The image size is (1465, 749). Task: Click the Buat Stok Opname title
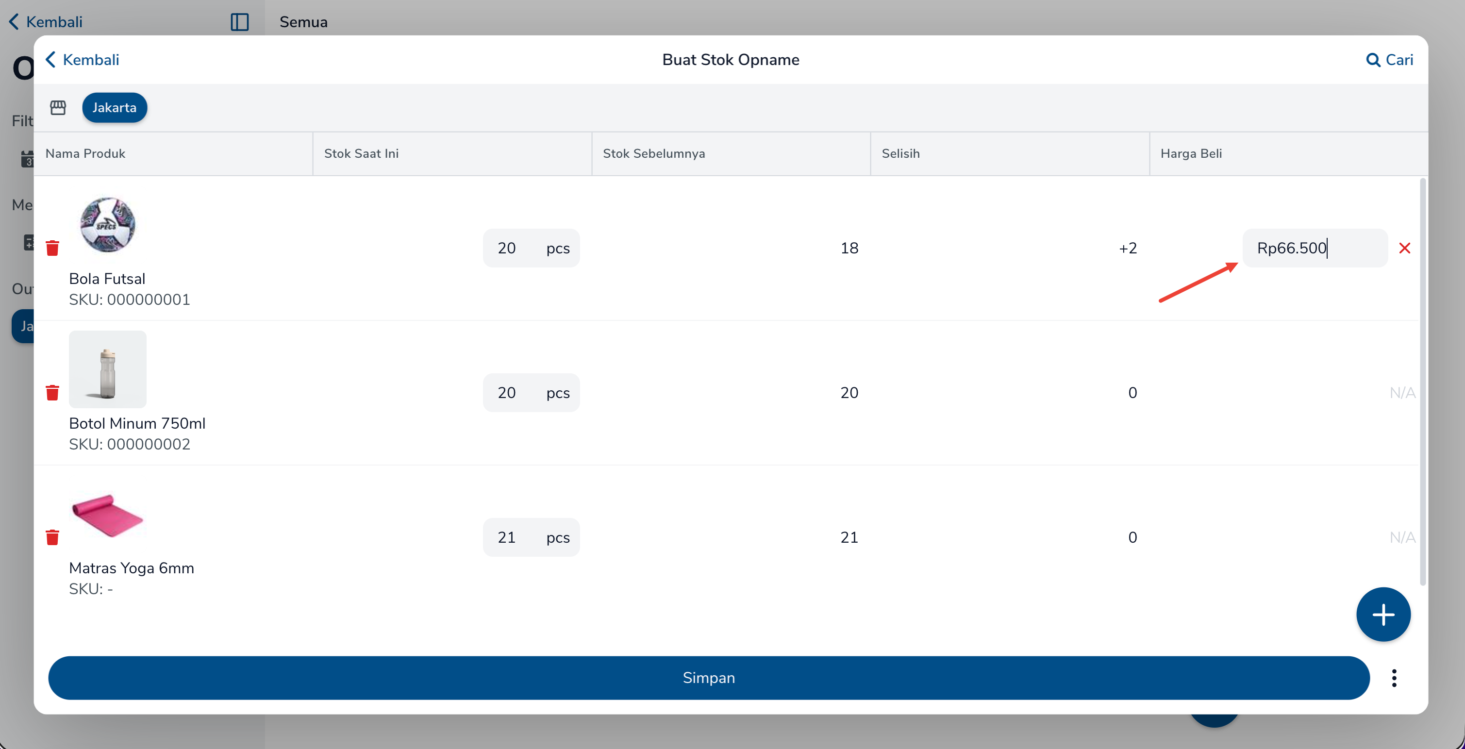coord(731,60)
